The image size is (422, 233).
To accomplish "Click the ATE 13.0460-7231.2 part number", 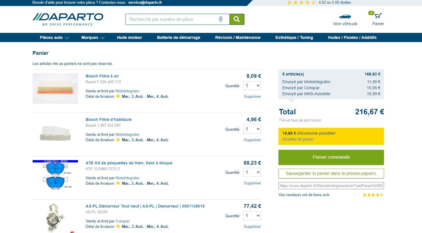I will pyautogui.click(x=103, y=169).
